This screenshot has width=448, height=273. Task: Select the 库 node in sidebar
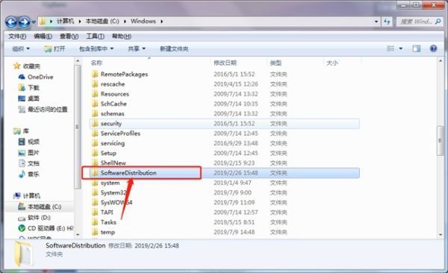(21, 131)
